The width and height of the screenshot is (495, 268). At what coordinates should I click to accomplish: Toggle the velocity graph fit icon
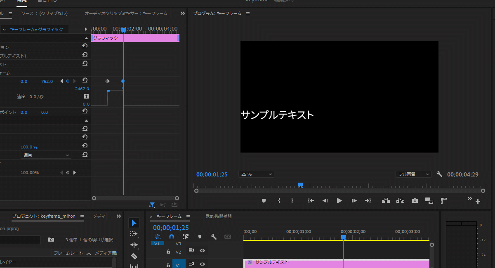click(x=86, y=96)
